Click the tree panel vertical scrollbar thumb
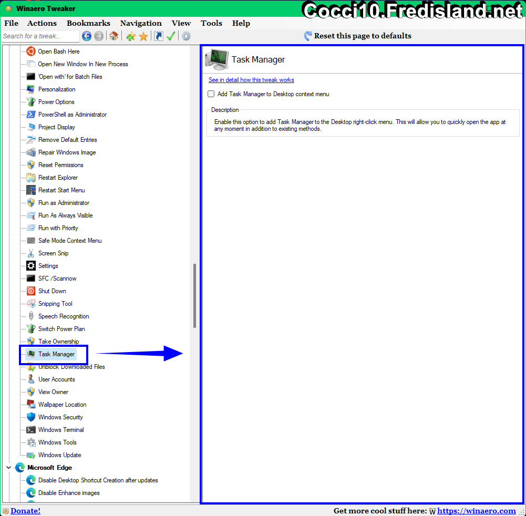526x516 pixels. [194, 296]
